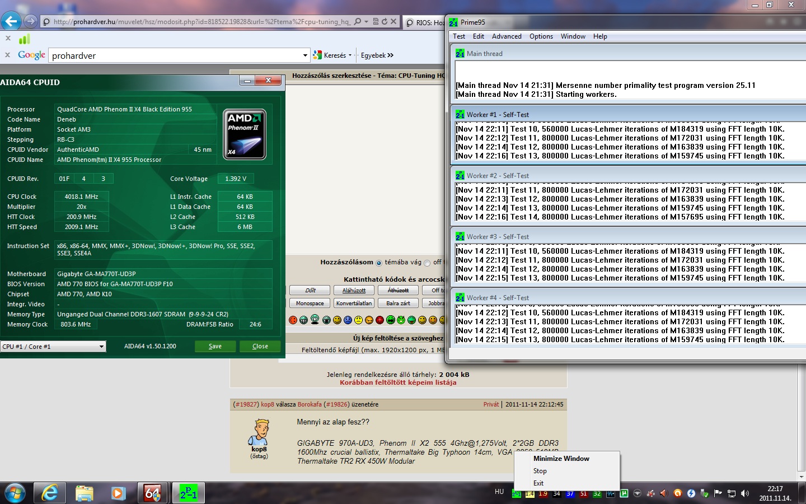Open the #19827 post link

click(246, 404)
